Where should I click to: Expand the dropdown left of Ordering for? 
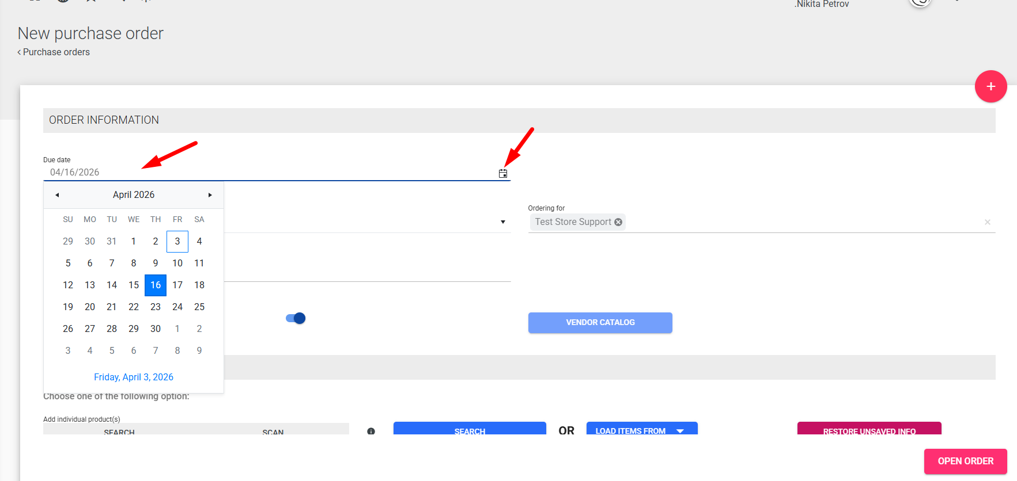point(502,222)
